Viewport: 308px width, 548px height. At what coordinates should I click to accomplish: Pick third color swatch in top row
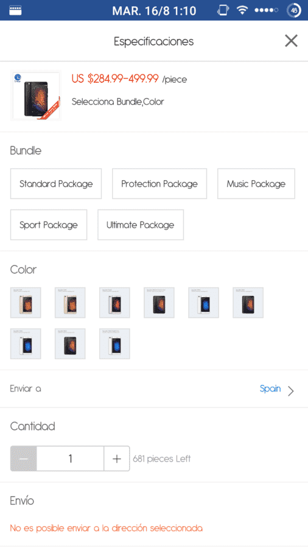pyautogui.click(x=114, y=303)
